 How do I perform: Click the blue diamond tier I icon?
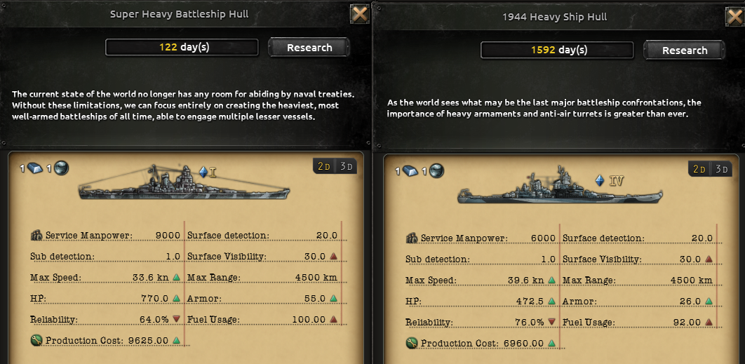point(203,171)
